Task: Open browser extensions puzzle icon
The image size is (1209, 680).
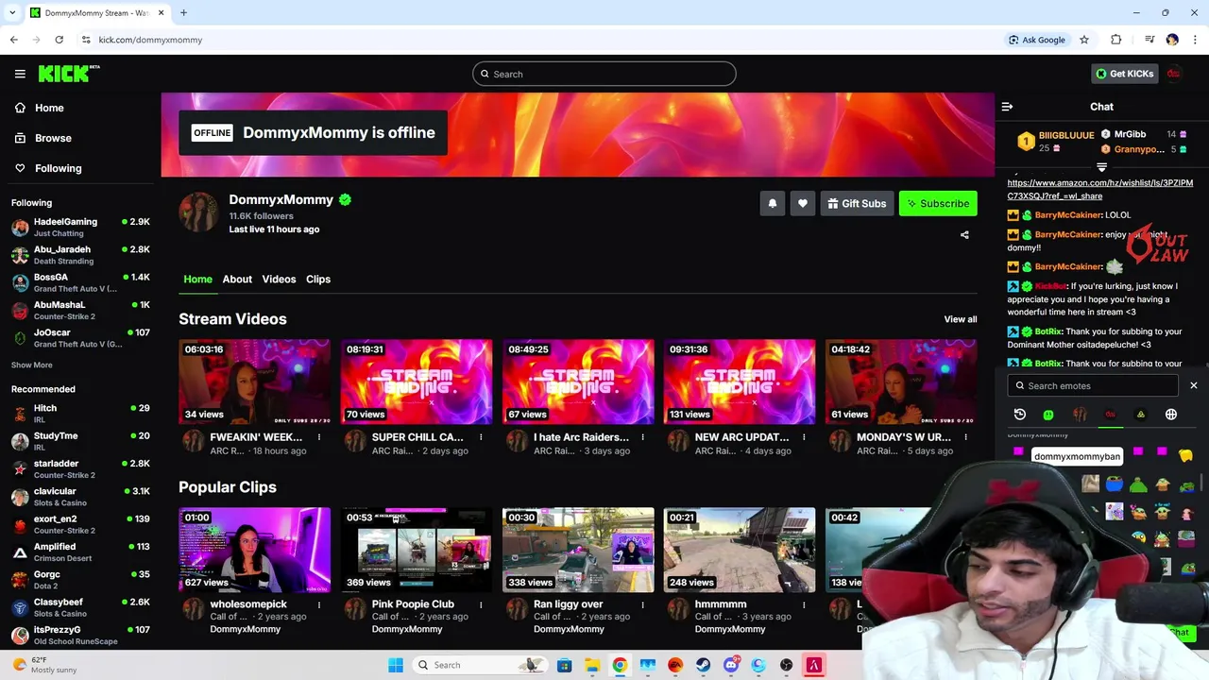Action: point(1116,40)
